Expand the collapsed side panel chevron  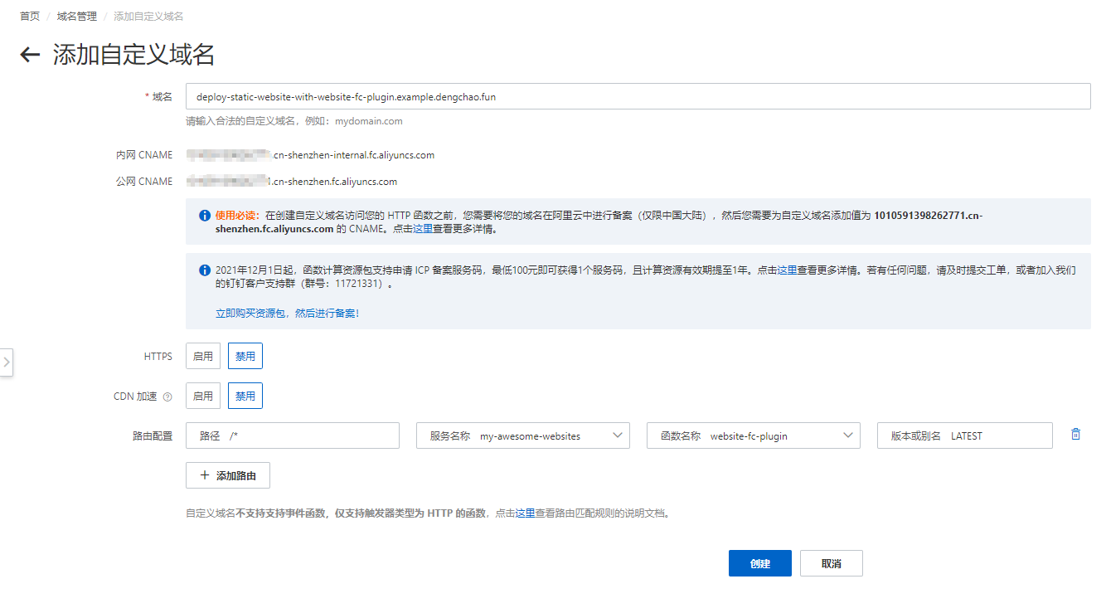(6, 362)
